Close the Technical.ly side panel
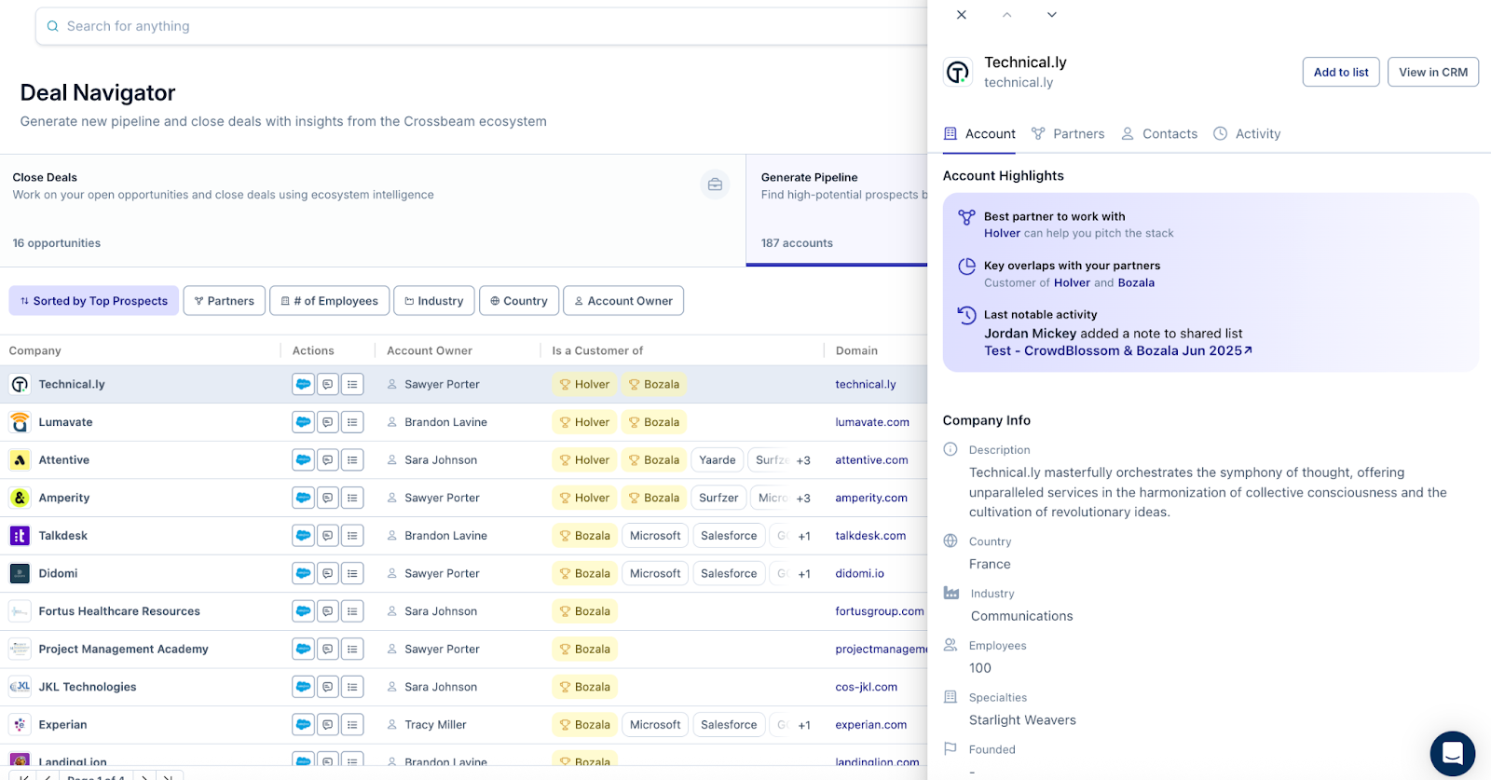 (962, 15)
